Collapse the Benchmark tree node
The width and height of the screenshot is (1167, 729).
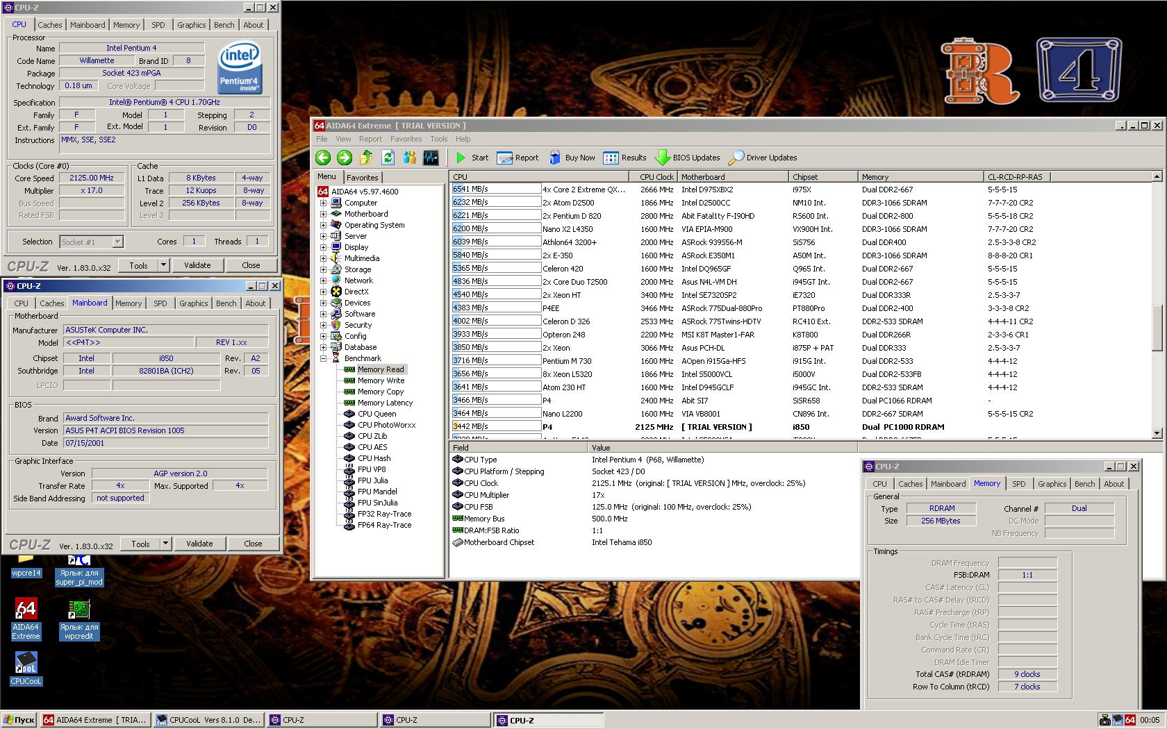(x=323, y=358)
